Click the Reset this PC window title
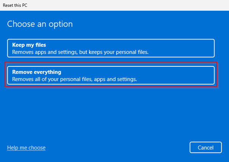The image size is (229, 162). [15, 6]
